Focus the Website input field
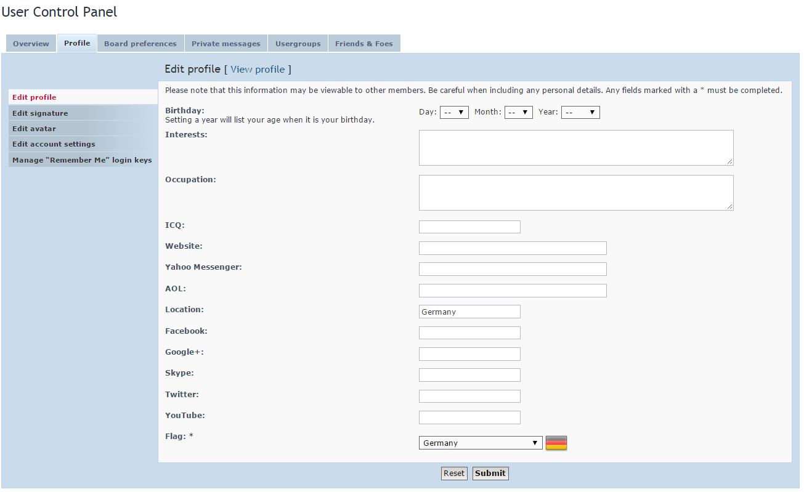 tap(513, 248)
